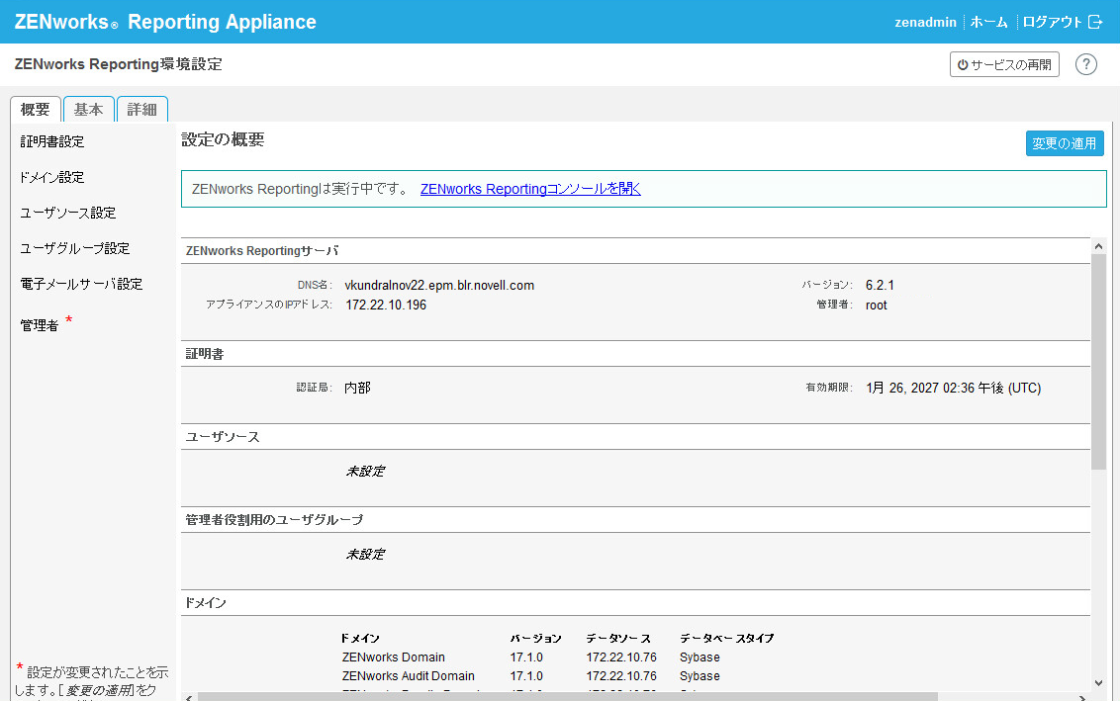Open 証明書設定 in the sidebar
This screenshot has height=701, width=1120.
pos(52,141)
